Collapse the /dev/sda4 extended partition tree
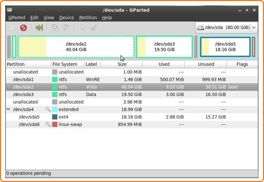This screenshot has height=182, width=264. point(8,110)
